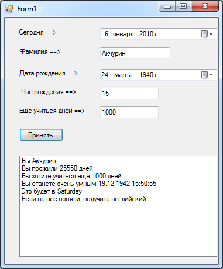
Task: Focus the Фамилия field containing Акчурин
Action: (x=135, y=53)
